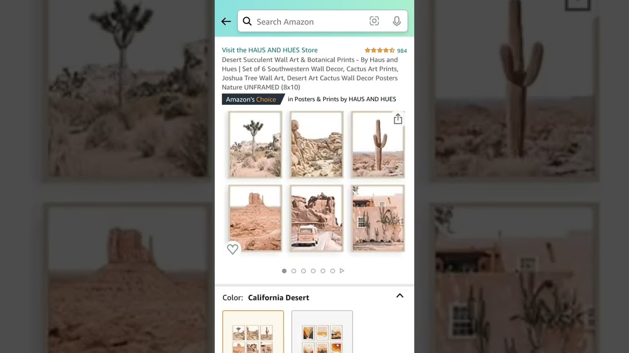This screenshot has width=629, height=353.
Task: Open vintage van road print image
Action: pyautogui.click(x=316, y=218)
